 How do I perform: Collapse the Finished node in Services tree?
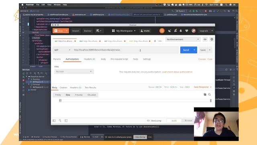pyautogui.click(x=29, y=85)
